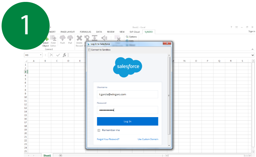Expand the formula bar with the chevron

[252, 55]
